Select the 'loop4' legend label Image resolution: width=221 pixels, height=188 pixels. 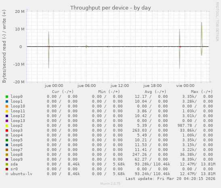pos(17,135)
